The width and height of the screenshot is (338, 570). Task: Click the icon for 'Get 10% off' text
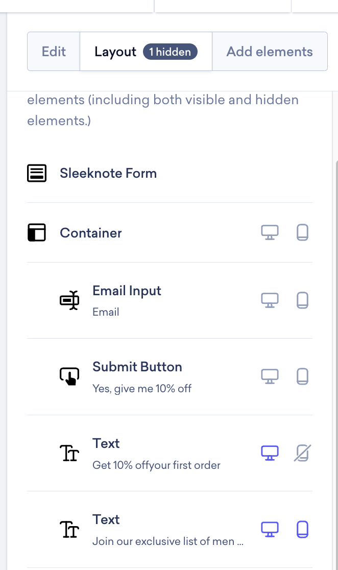pos(69,453)
